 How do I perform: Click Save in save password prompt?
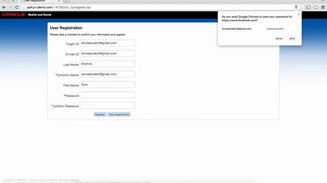coord(292,39)
